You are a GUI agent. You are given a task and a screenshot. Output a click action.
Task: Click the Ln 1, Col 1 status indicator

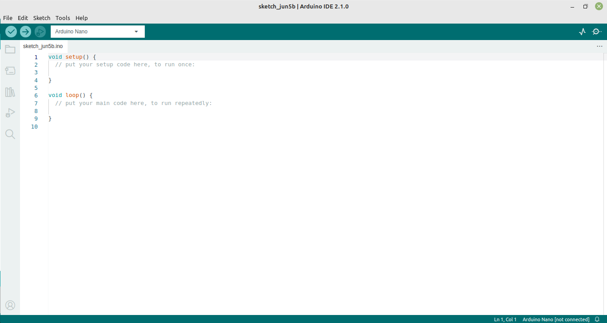pyautogui.click(x=505, y=319)
